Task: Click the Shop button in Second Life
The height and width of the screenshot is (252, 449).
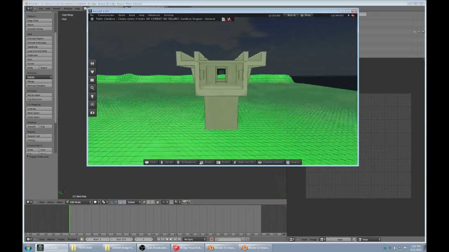Action: click(x=306, y=15)
